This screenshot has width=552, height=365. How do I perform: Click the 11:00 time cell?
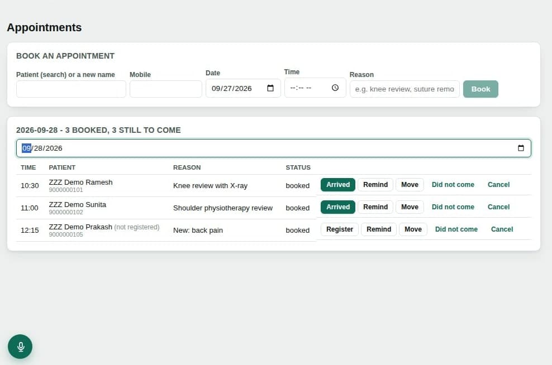pyautogui.click(x=30, y=208)
